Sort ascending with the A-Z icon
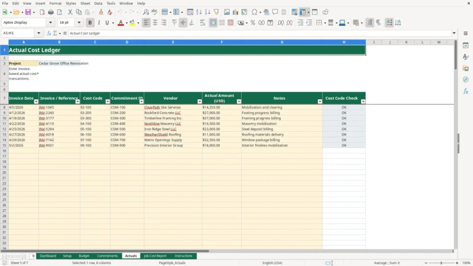Image resolution: width=473 pixels, height=266 pixels. coord(199,12)
